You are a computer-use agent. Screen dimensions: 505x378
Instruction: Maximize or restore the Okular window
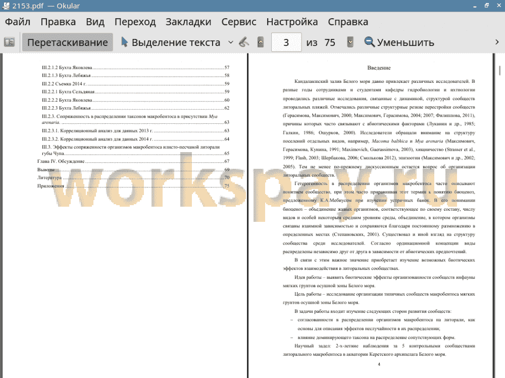487,6
